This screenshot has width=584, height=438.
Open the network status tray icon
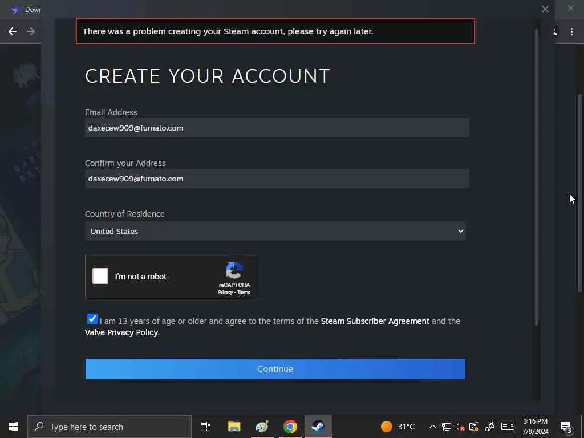(x=446, y=427)
